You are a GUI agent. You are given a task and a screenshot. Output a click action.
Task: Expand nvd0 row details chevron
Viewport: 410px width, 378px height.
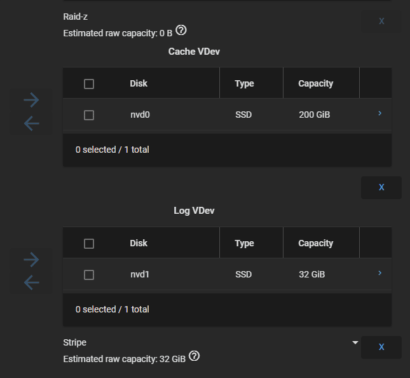pyautogui.click(x=379, y=113)
